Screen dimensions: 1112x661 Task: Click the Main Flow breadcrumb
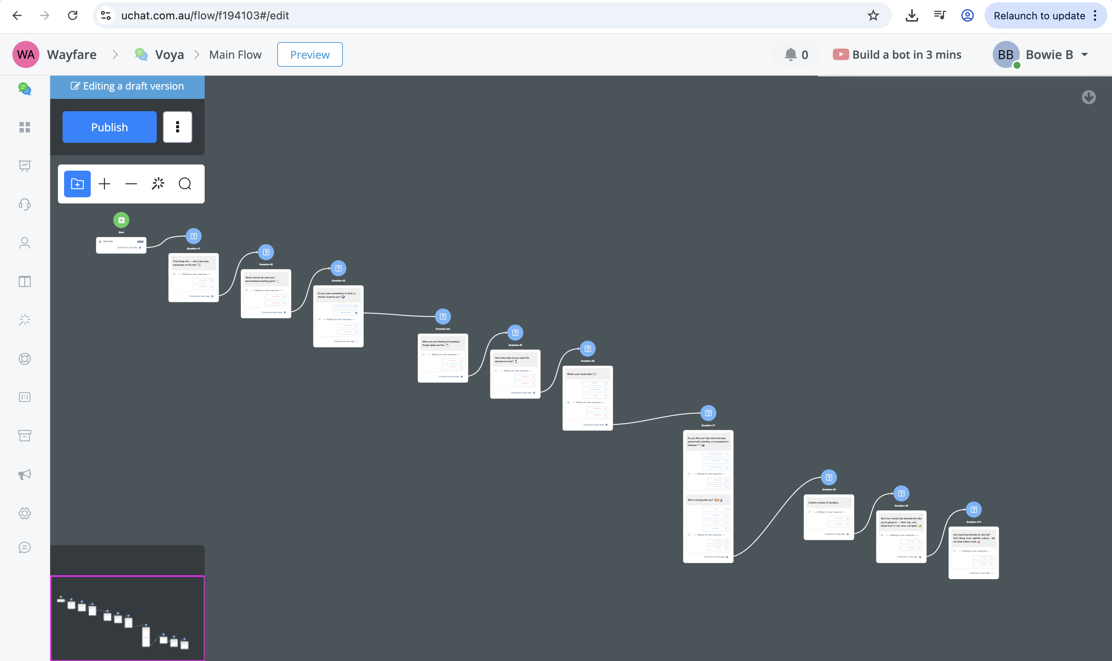pyautogui.click(x=235, y=55)
